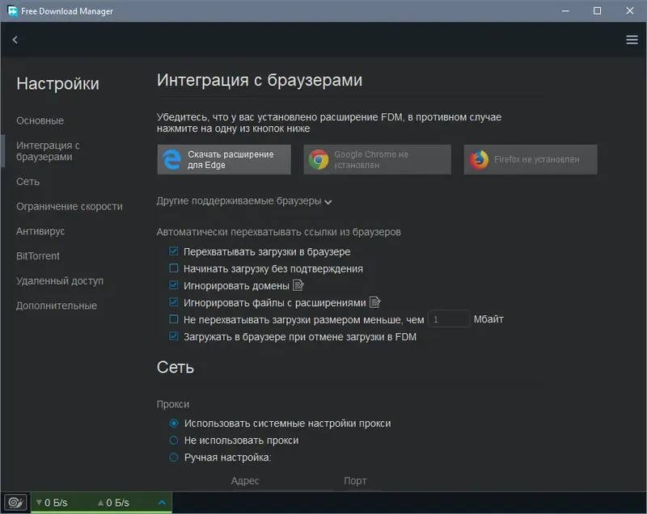Click 'Скачать расширение для Edge'
Screen dimensions: 647x514
pos(223,159)
